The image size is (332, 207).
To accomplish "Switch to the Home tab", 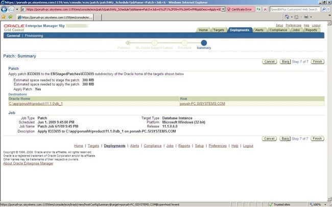I will coord(203,30).
